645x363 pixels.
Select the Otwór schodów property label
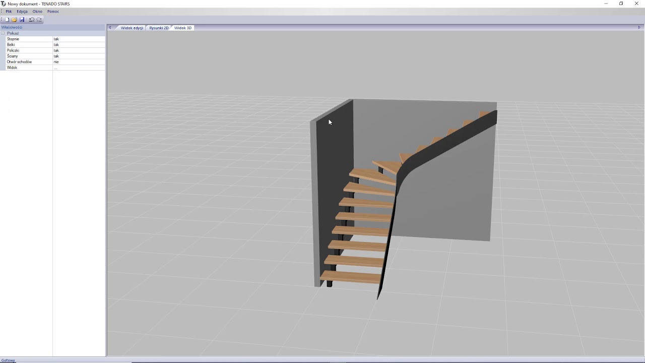click(x=19, y=62)
